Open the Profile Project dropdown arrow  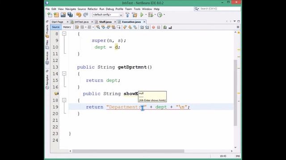[x=164, y=15]
